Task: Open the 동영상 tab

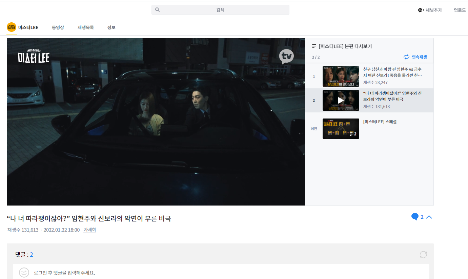Action: (x=58, y=27)
